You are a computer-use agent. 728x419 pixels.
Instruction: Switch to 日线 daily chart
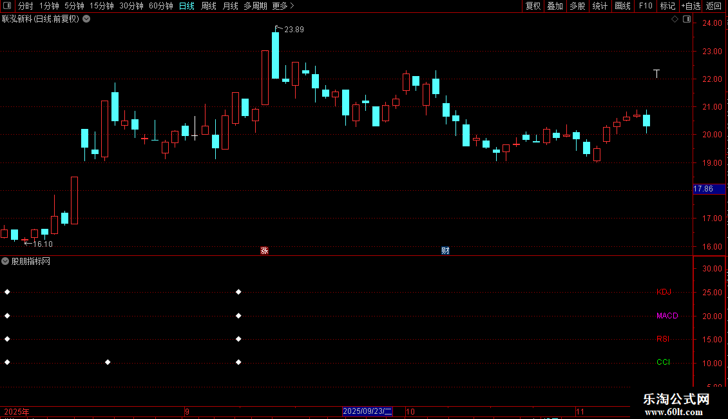pos(187,6)
